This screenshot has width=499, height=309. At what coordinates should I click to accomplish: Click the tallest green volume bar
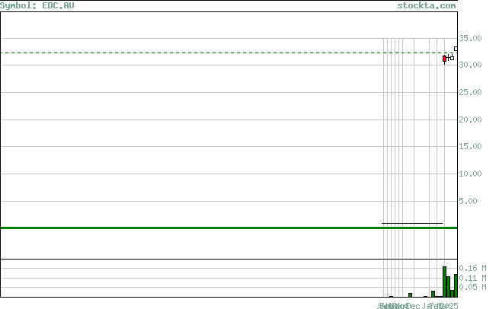pos(445,282)
